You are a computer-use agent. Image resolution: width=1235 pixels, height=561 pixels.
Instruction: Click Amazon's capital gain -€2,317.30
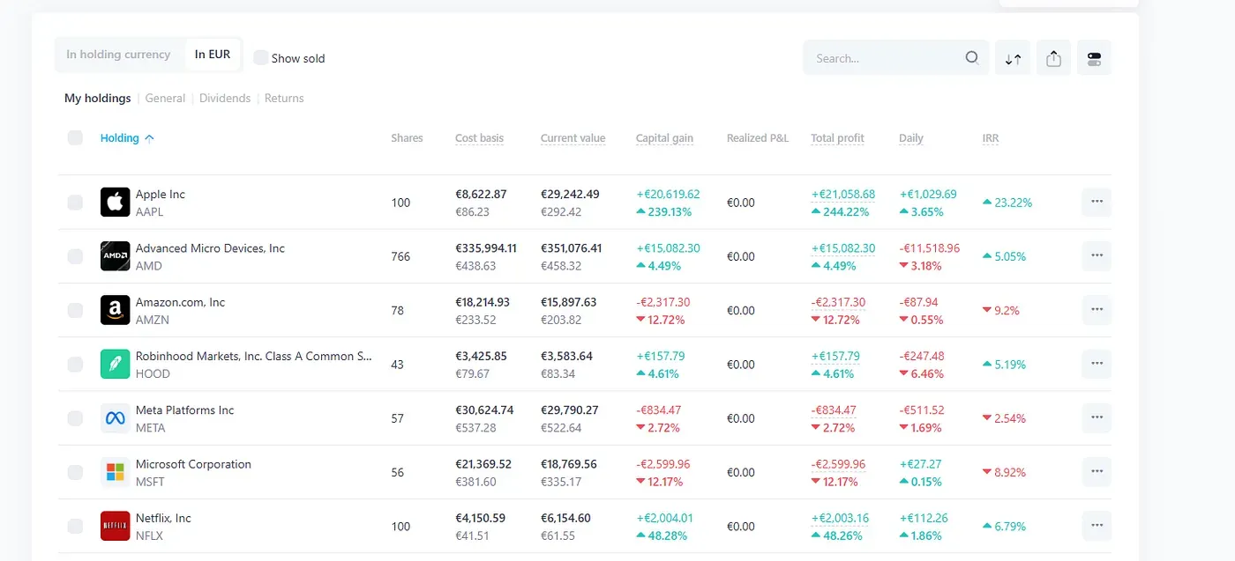[x=663, y=302]
